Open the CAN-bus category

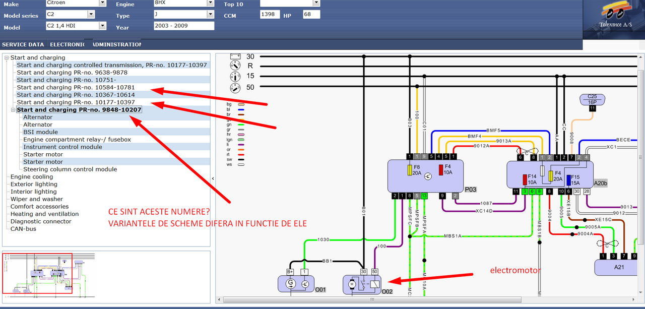point(24,229)
